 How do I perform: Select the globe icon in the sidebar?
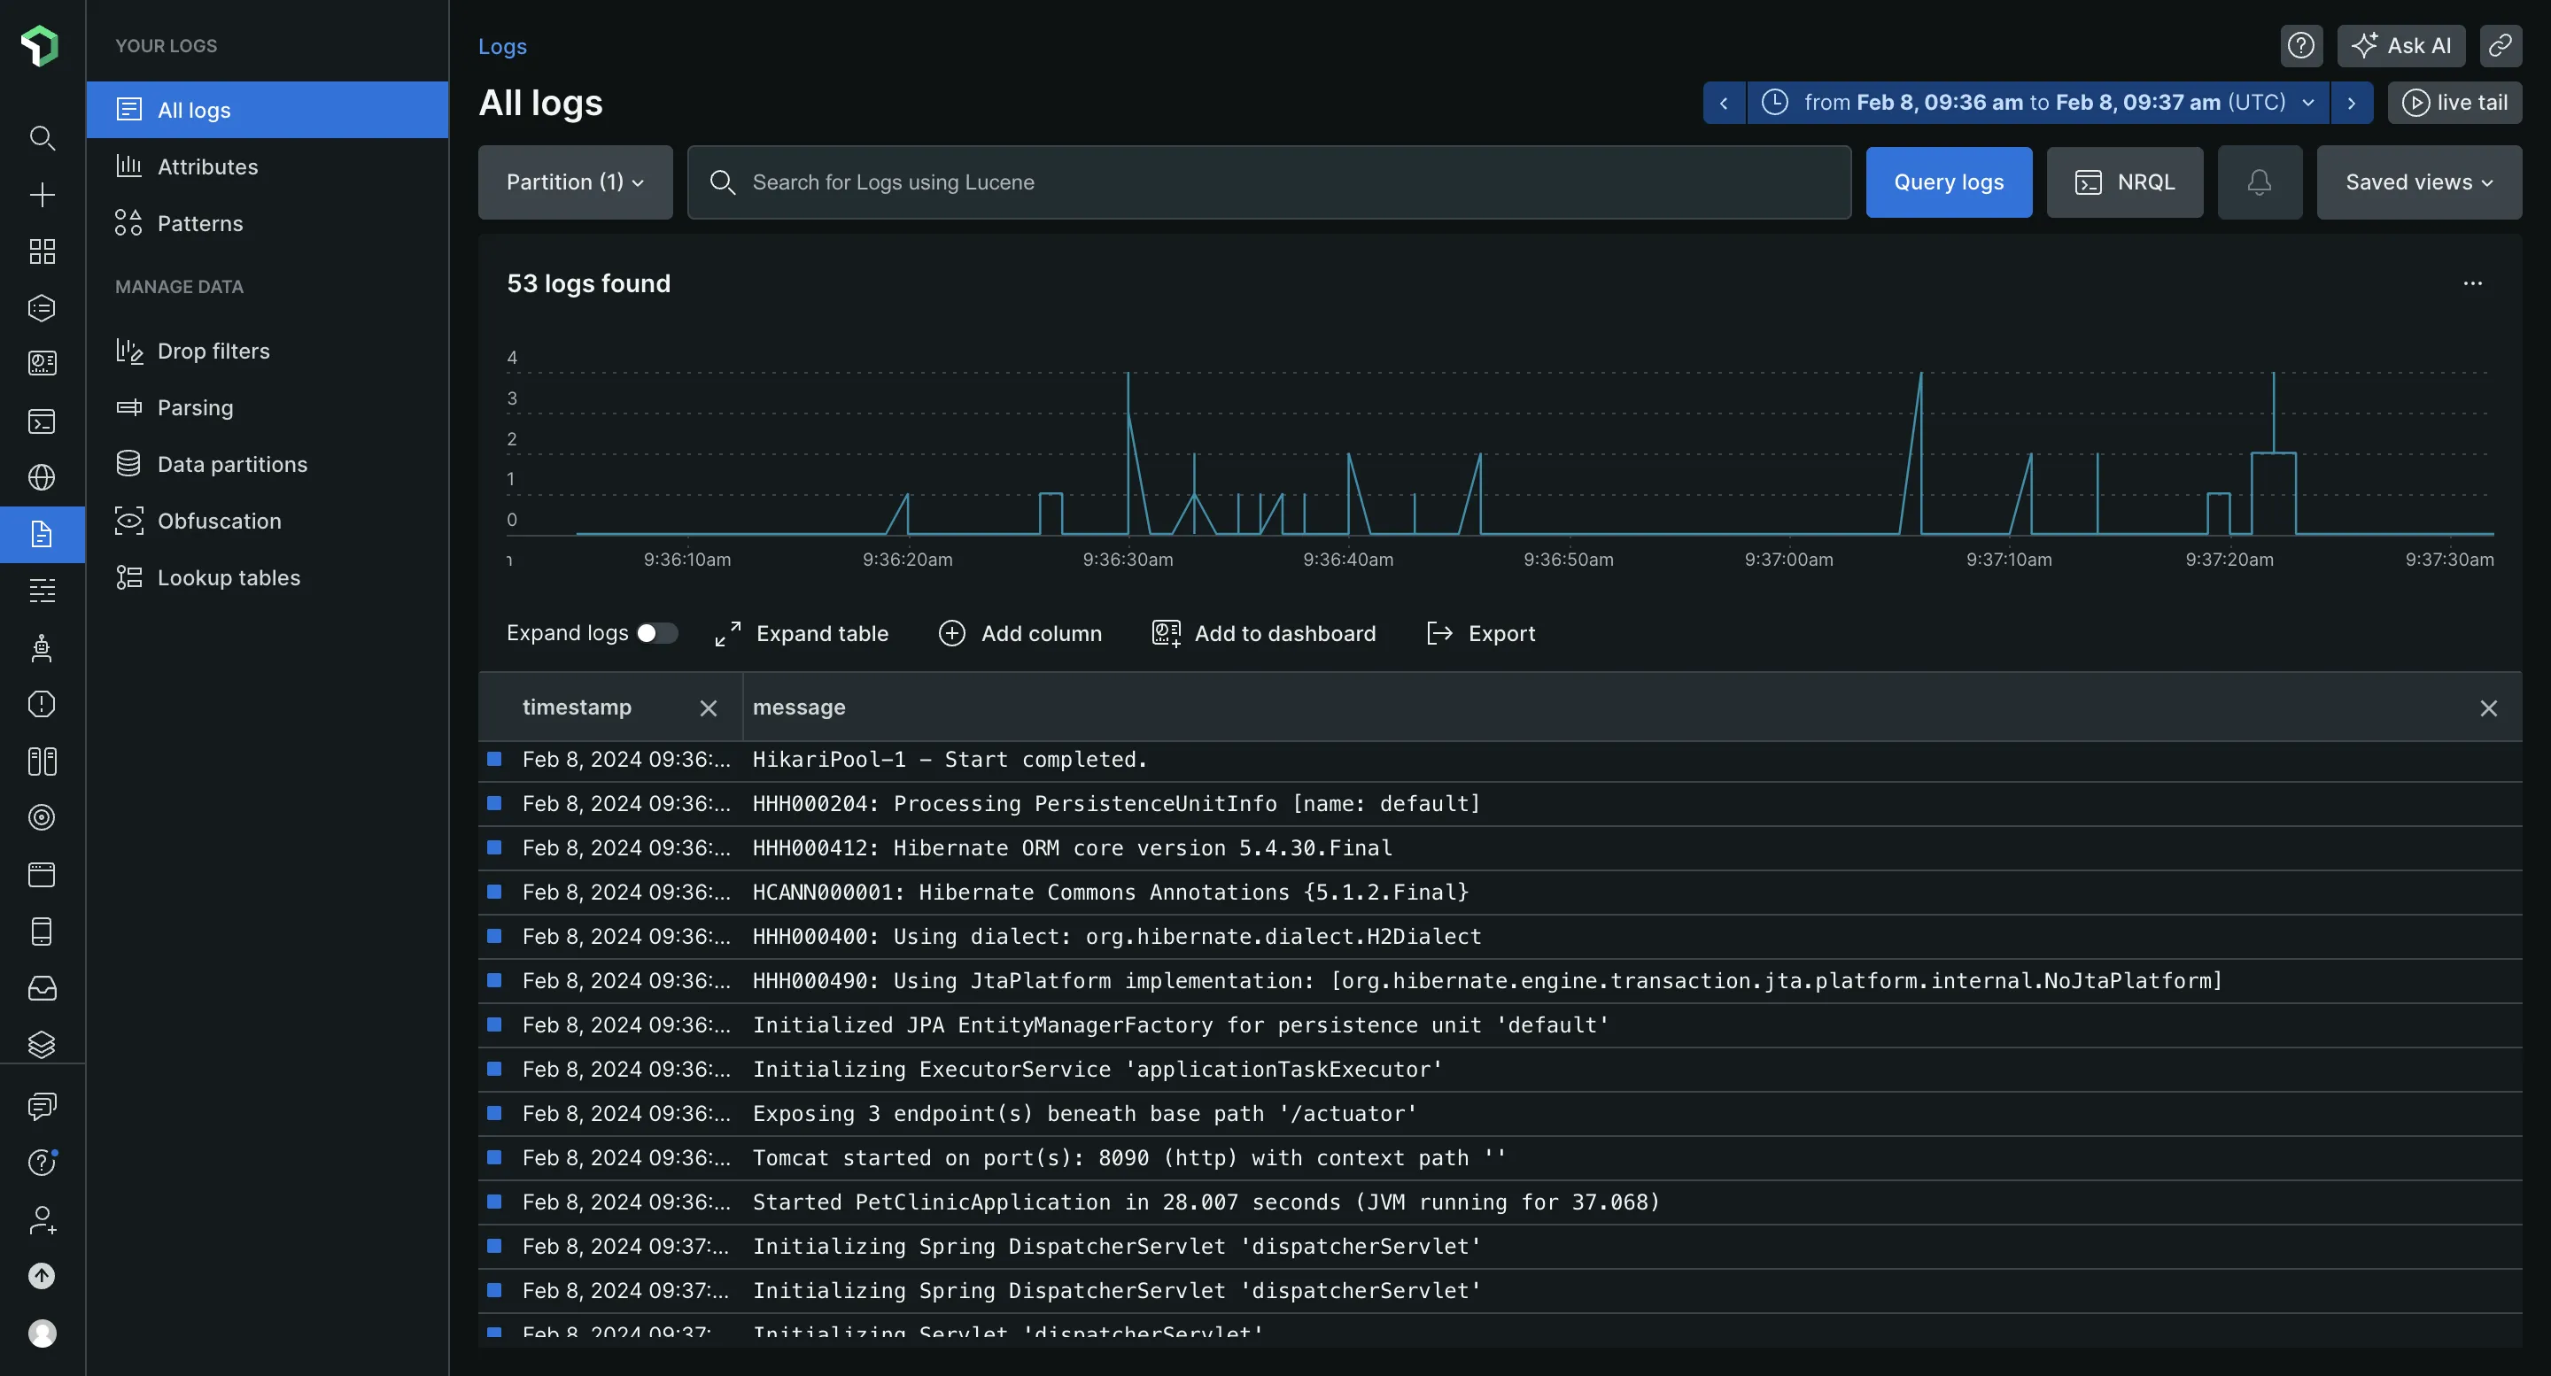[x=42, y=476]
